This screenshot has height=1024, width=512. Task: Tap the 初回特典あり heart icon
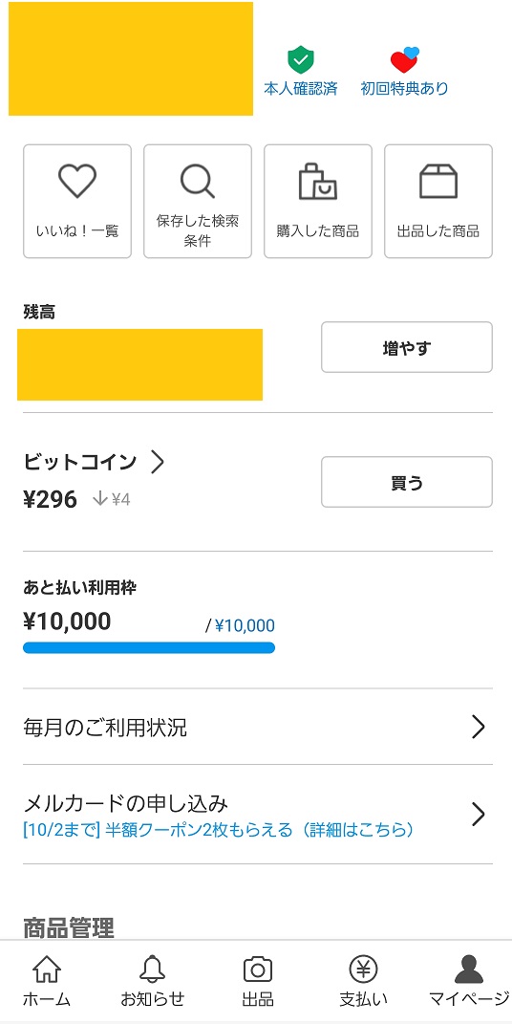tap(405, 60)
